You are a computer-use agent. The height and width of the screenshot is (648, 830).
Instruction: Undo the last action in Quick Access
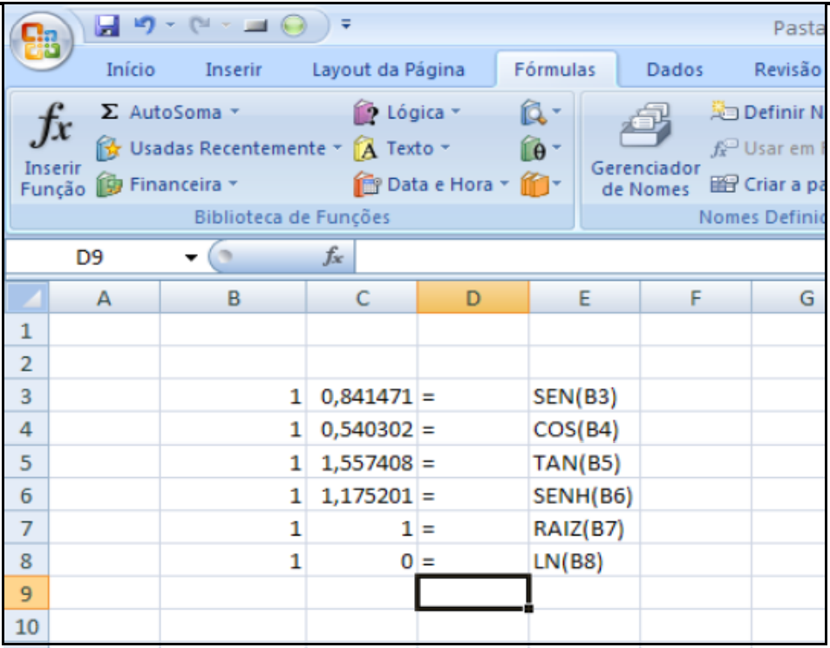143,26
